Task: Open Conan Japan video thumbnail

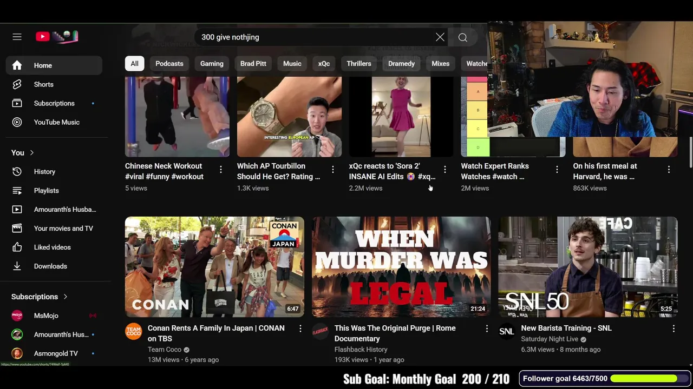Action: click(x=214, y=267)
